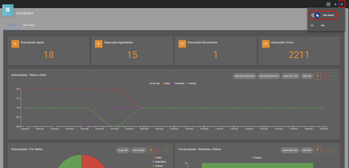Toggle Passed in pie chart legend
This screenshot has width=349, height=168.
click(157, 166)
